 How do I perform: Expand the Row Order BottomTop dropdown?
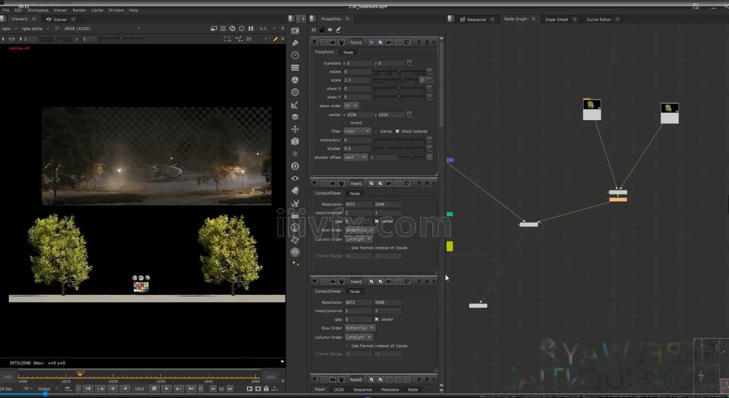pyautogui.click(x=359, y=230)
